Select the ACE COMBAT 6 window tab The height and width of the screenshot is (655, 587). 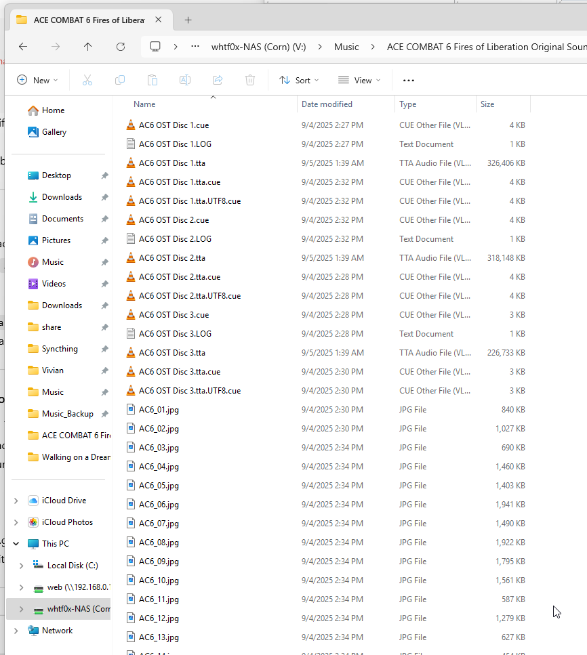point(81,20)
